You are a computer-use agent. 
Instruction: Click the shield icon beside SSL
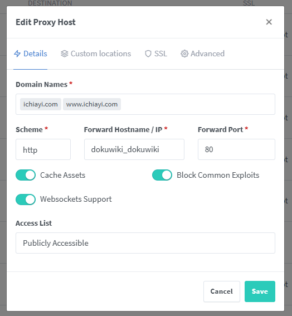(x=148, y=54)
